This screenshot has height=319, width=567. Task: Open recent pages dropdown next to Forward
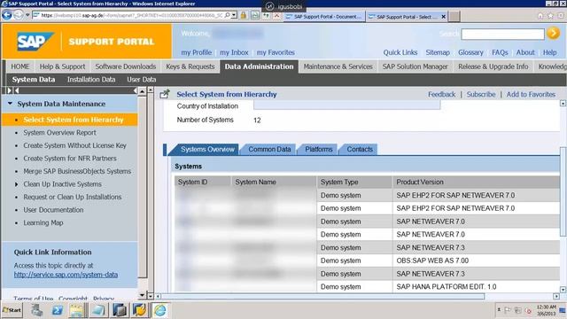27,15
